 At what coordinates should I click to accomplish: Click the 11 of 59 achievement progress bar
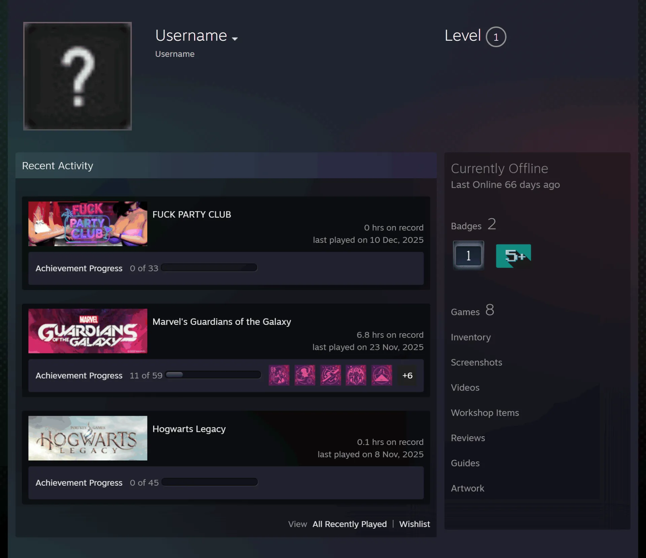coord(213,375)
